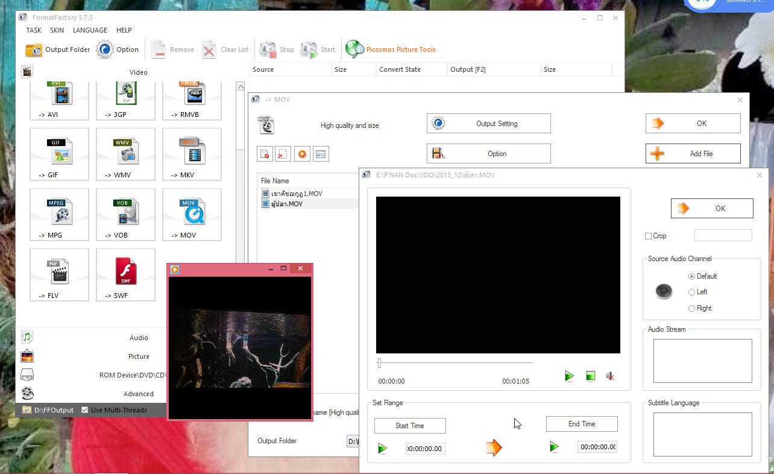Click the Subtitle Language list box
The width and height of the screenshot is (774, 474).
coord(703,434)
